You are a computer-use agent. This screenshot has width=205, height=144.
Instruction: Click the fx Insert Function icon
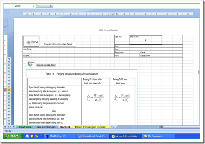(x=50, y=6)
